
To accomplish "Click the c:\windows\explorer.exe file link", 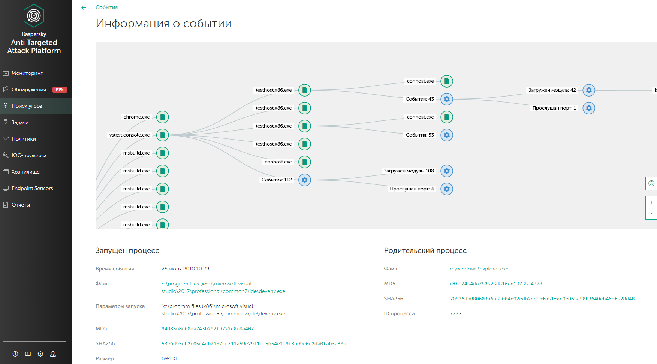I will tap(479, 269).
